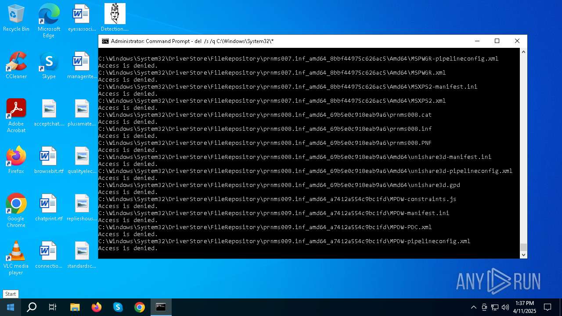Select the plusamate image file icon
Image resolution: width=562 pixels, height=316 pixels.
pyautogui.click(x=82, y=113)
